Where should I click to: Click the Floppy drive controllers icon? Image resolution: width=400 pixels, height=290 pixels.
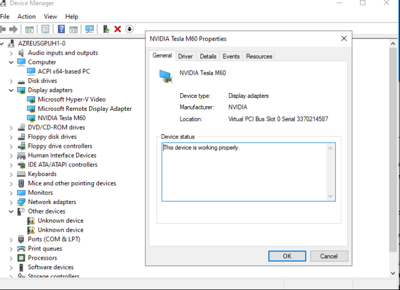pyautogui.click(x=21, y=146)
